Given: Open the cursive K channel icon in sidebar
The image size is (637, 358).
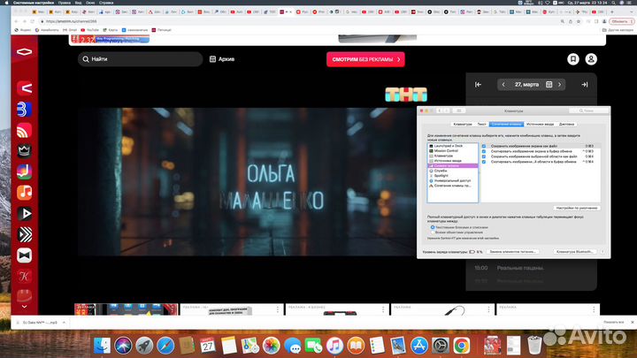Looking at the screenshot, I should [x=25, y=277].
